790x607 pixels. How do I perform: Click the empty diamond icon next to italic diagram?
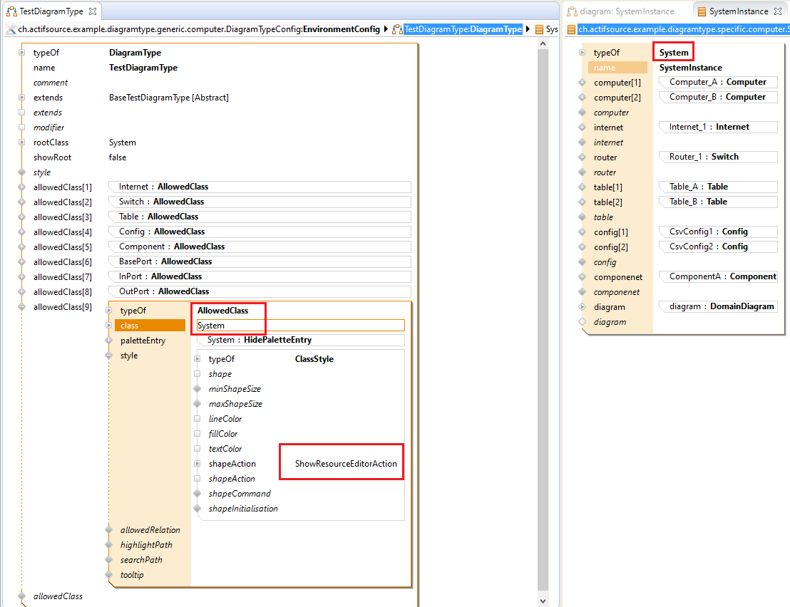coord(583,322)
